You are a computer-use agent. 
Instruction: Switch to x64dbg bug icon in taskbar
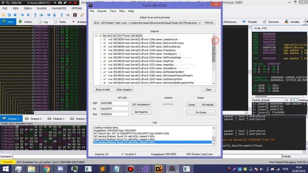(x=172, y=169)
